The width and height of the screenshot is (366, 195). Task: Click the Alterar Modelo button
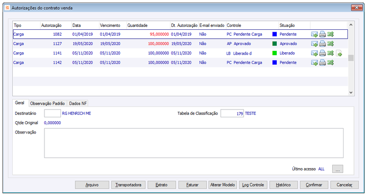tap(223, 185)
